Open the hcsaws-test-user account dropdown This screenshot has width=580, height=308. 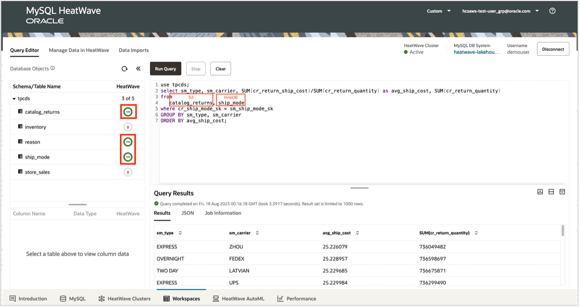click(x=500, y=11)
